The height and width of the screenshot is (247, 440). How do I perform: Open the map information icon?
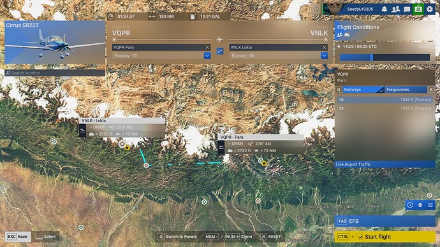click(x=410, y=205)
